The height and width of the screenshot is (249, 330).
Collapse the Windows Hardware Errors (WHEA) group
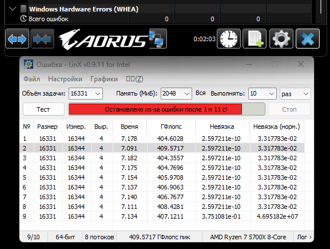pos(13,9)
